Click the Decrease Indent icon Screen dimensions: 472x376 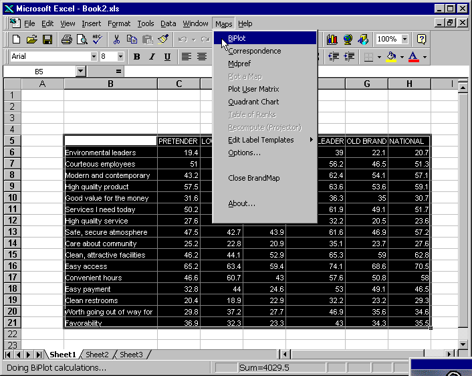pos(334,57)
